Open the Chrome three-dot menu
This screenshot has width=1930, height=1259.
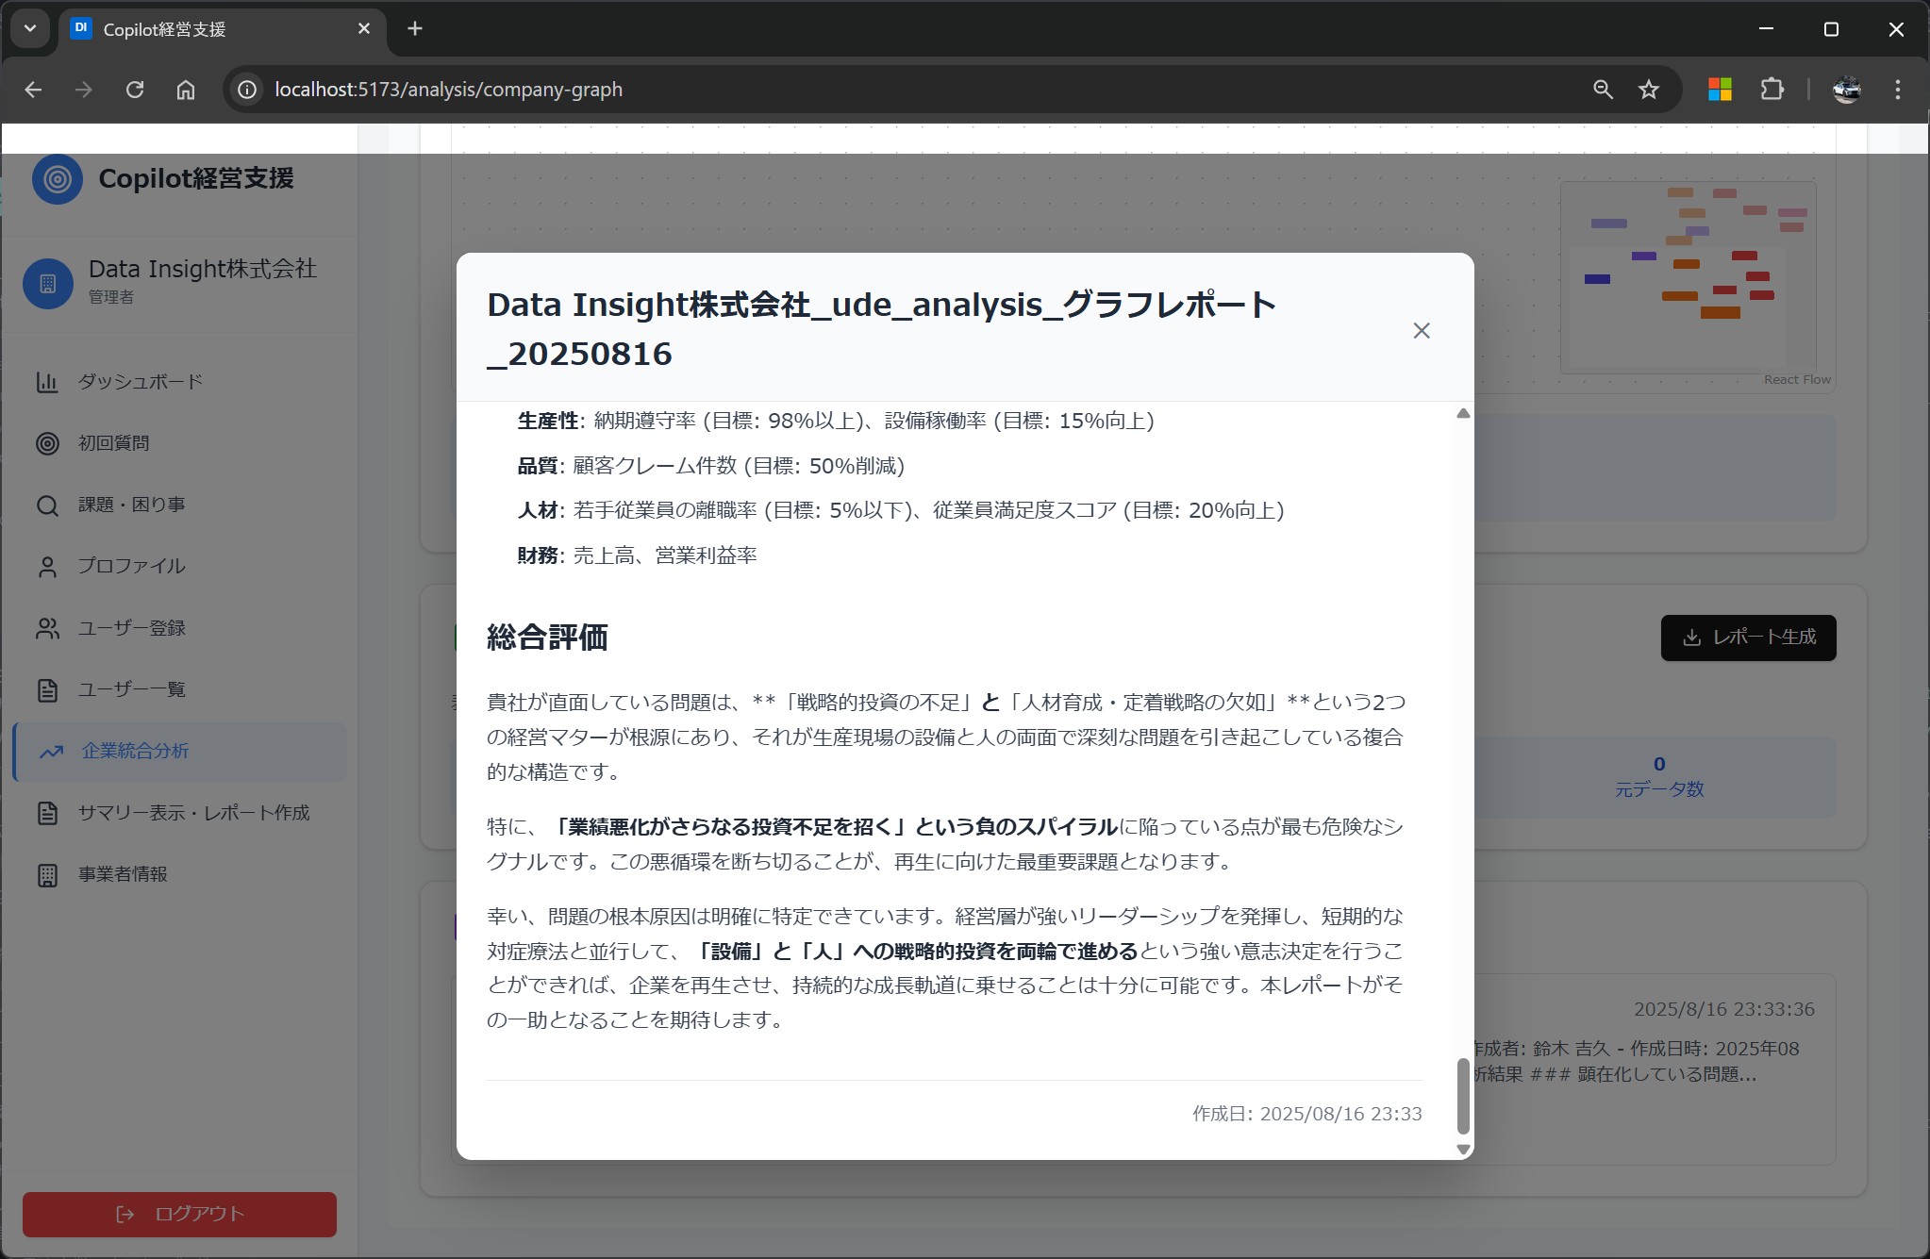coord(1896,89)
